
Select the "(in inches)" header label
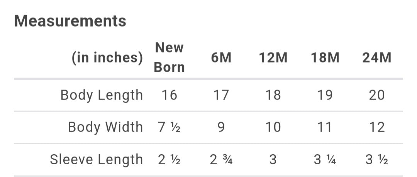pyautogui.click(x=107, y=57)
